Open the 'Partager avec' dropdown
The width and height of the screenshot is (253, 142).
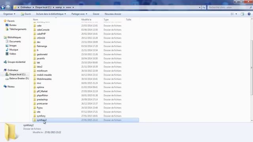79,14
